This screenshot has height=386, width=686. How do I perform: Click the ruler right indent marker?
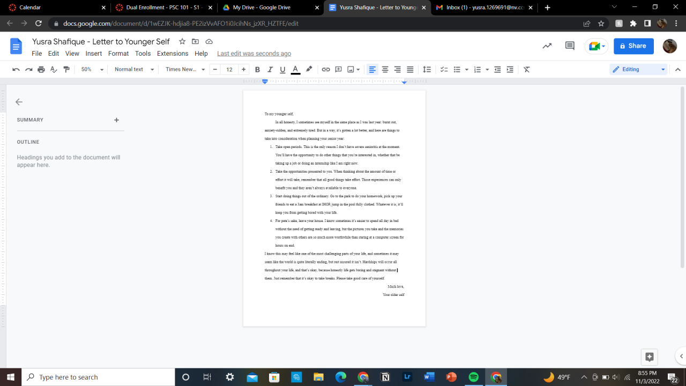[x=405, y=82]
